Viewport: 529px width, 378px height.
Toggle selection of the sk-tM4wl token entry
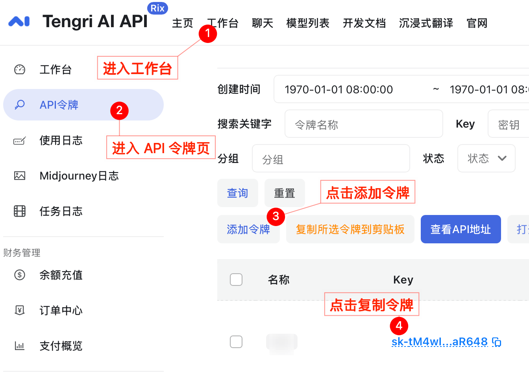pos(236,342)
